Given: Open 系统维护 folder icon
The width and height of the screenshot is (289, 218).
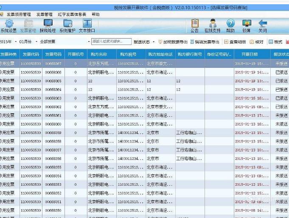Looking at the screenshot, I should point(67,26).
